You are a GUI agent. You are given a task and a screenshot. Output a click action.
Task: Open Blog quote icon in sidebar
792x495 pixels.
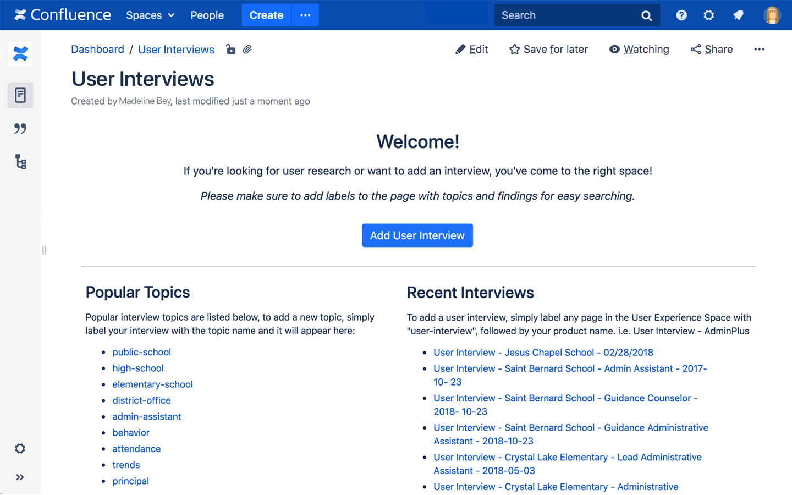point(20,129)
